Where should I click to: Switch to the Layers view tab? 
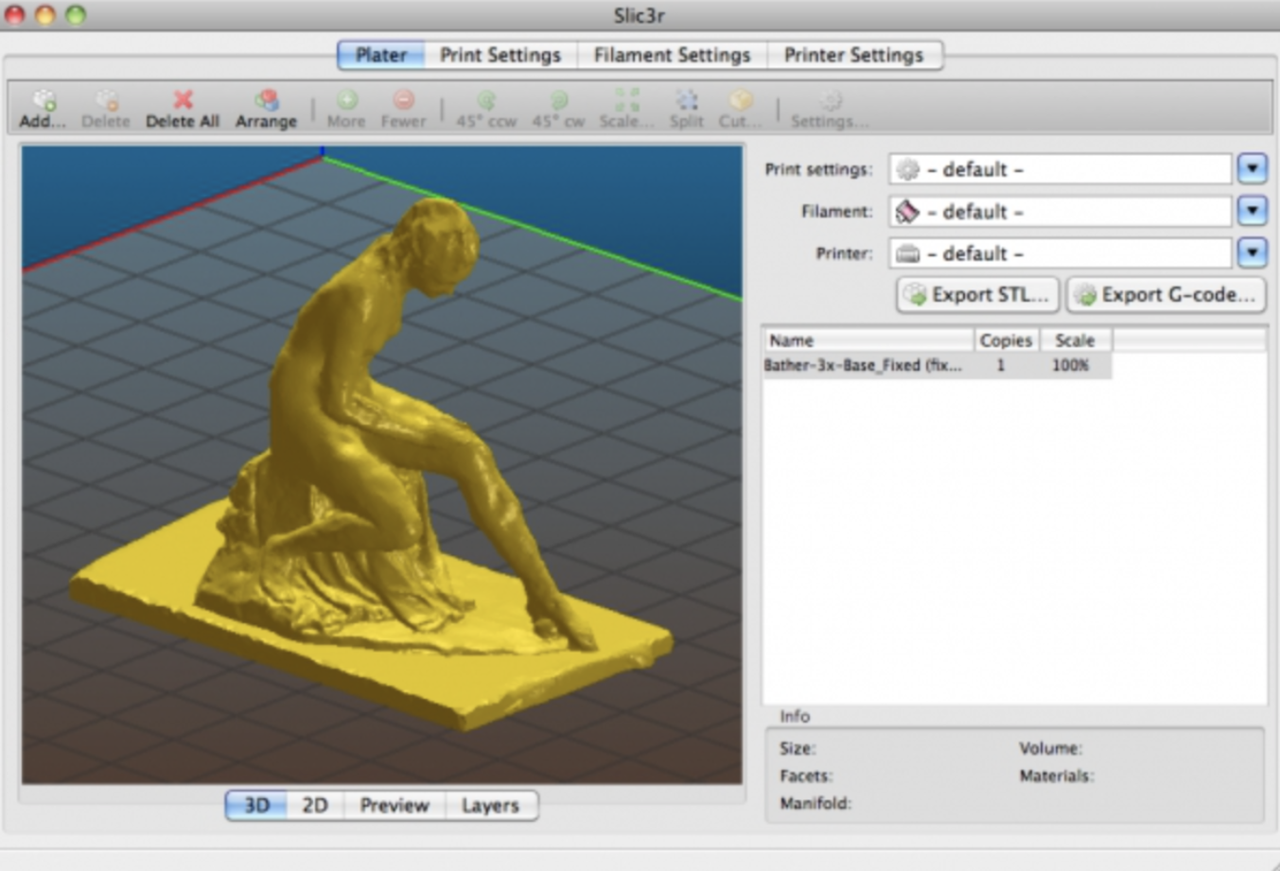click(x=490, y=806)
